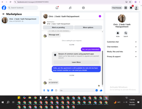
Task: Choose a GIF icon in composer
Action: point(56,90)
